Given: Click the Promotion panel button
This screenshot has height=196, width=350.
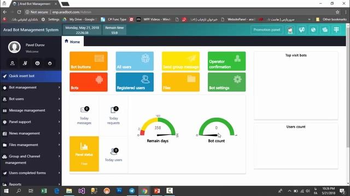Looking at the screenshot, I should click(x=267, y=30).
